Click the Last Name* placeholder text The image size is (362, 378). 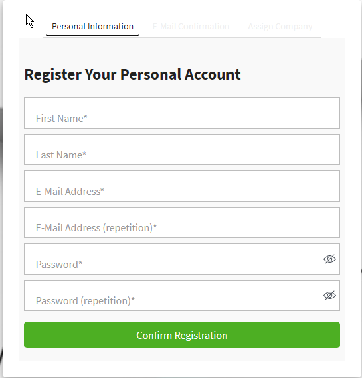61,155
